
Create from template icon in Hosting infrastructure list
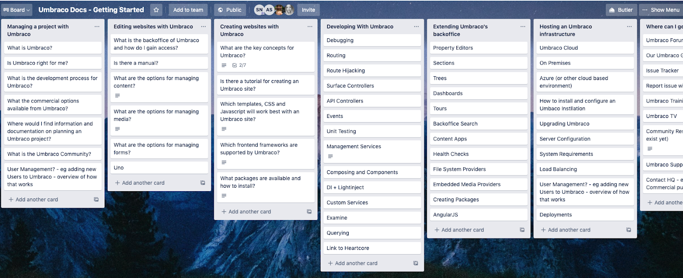click(x=629, y=230)
